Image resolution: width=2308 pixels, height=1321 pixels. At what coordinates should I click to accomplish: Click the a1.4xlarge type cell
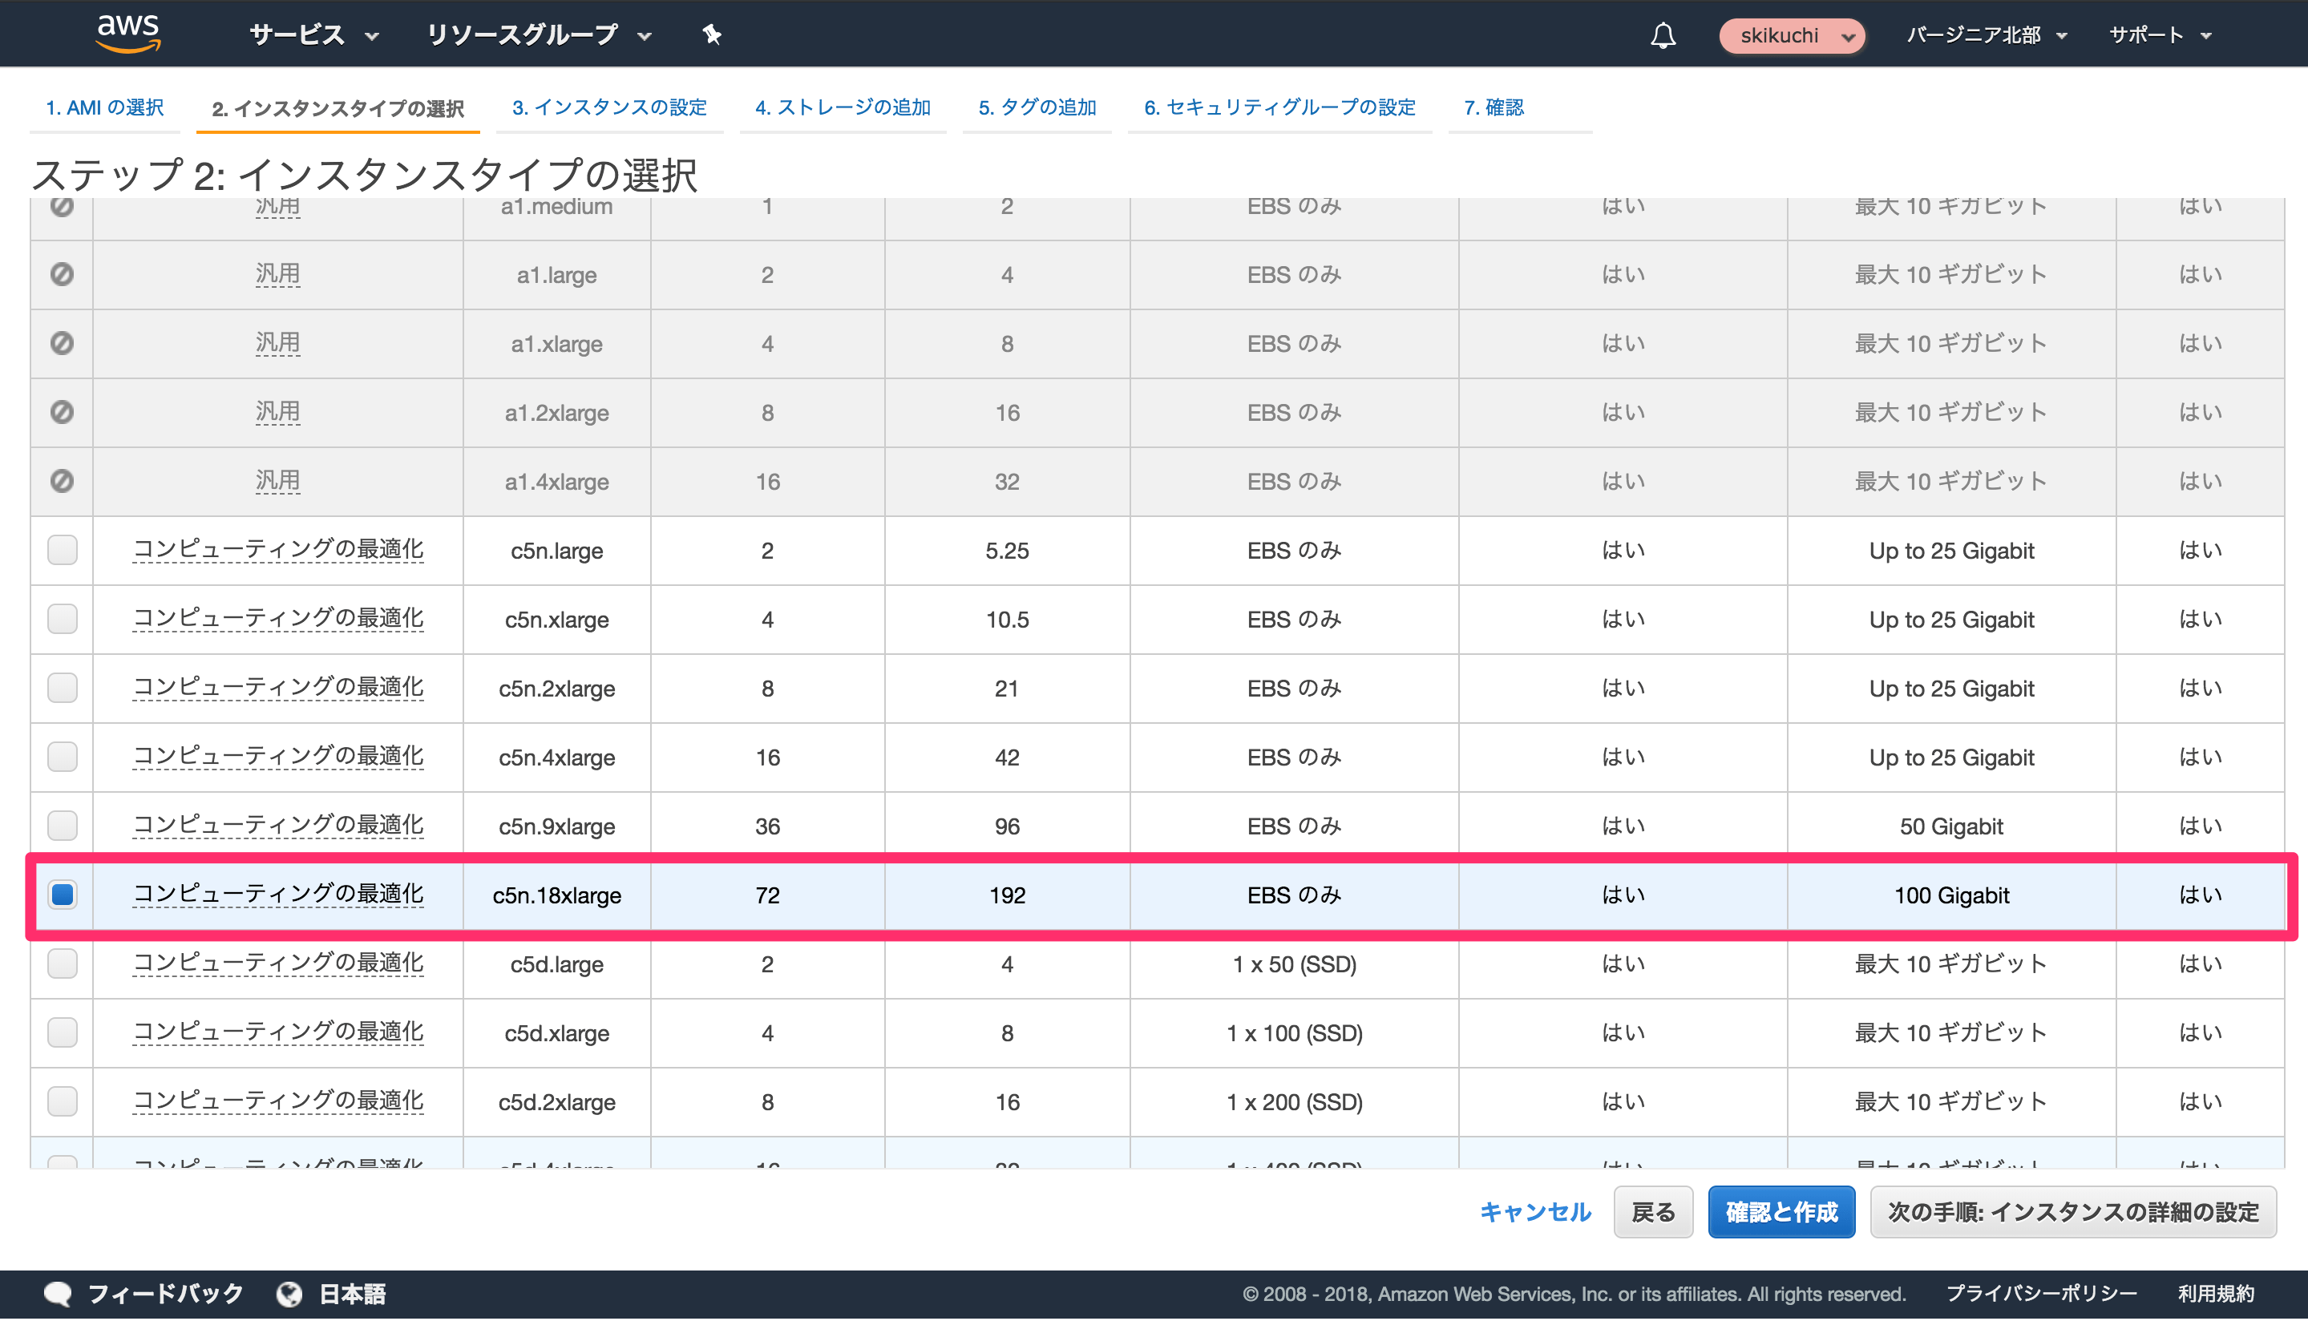[x=557, y=482]
